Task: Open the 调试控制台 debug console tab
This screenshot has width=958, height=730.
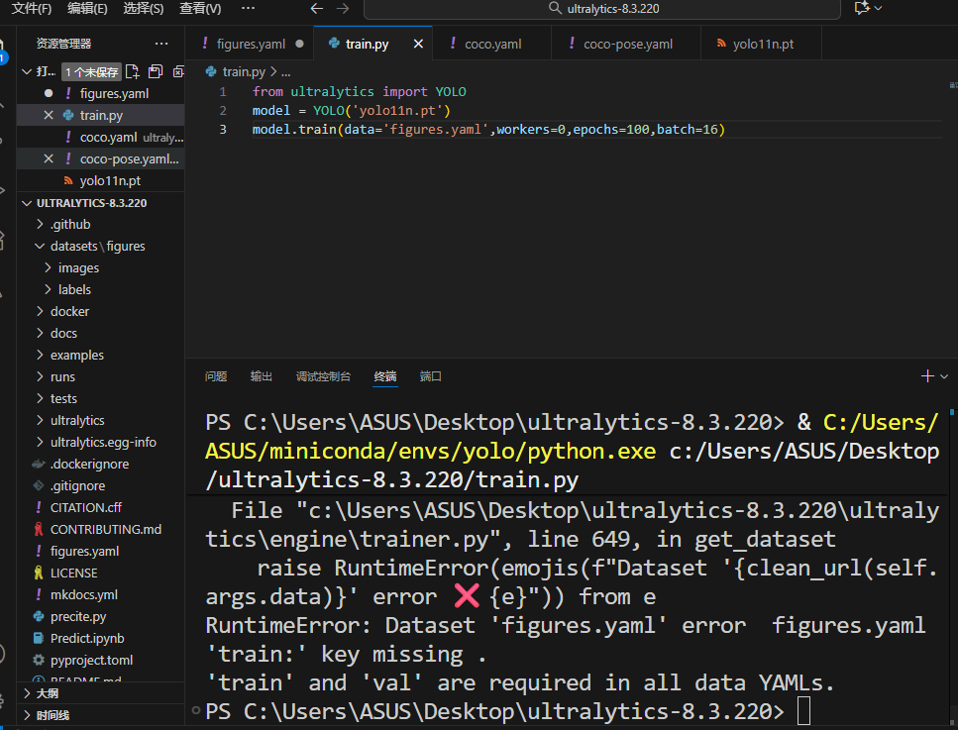Action: [323, 376]
